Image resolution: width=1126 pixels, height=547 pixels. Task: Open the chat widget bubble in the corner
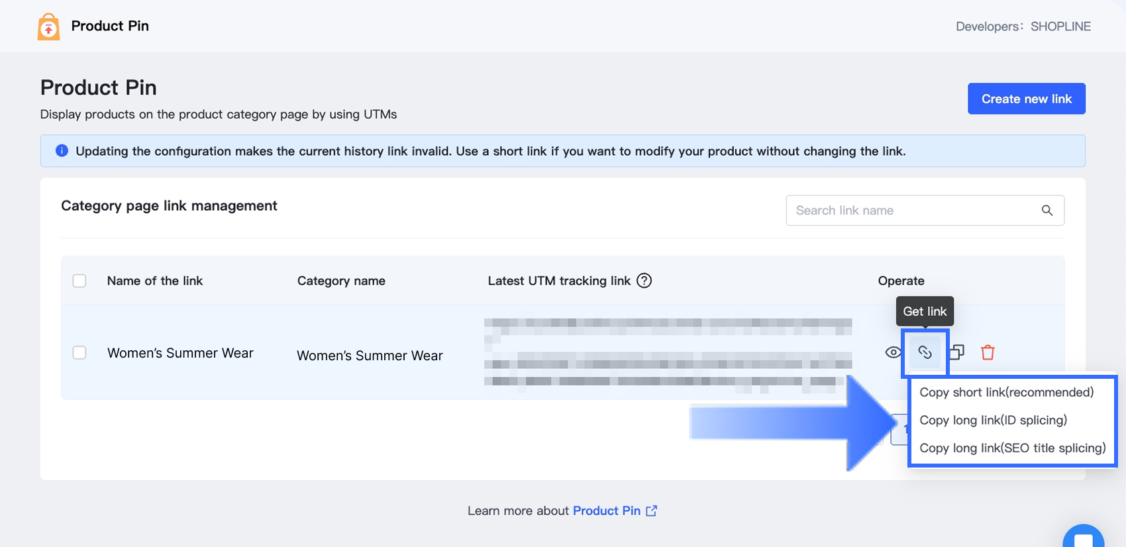[1083, 538]
